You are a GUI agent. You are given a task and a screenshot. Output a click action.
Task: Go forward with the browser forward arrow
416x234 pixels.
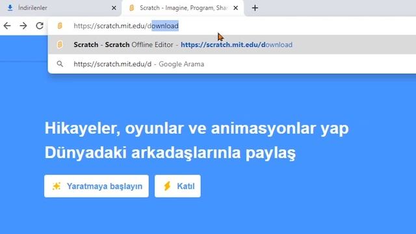[23, 26]
